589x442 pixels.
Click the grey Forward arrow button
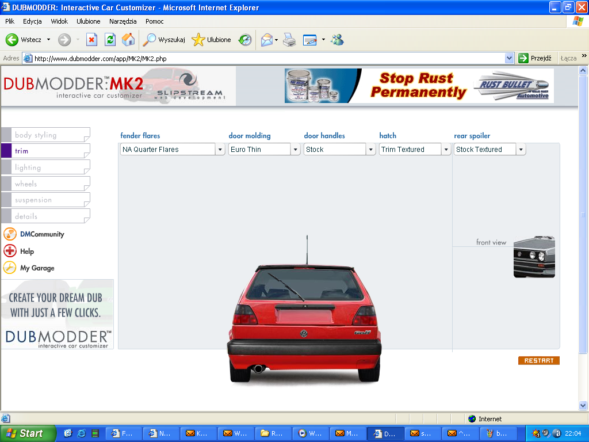pyautogui.click(x=64, y=40)
